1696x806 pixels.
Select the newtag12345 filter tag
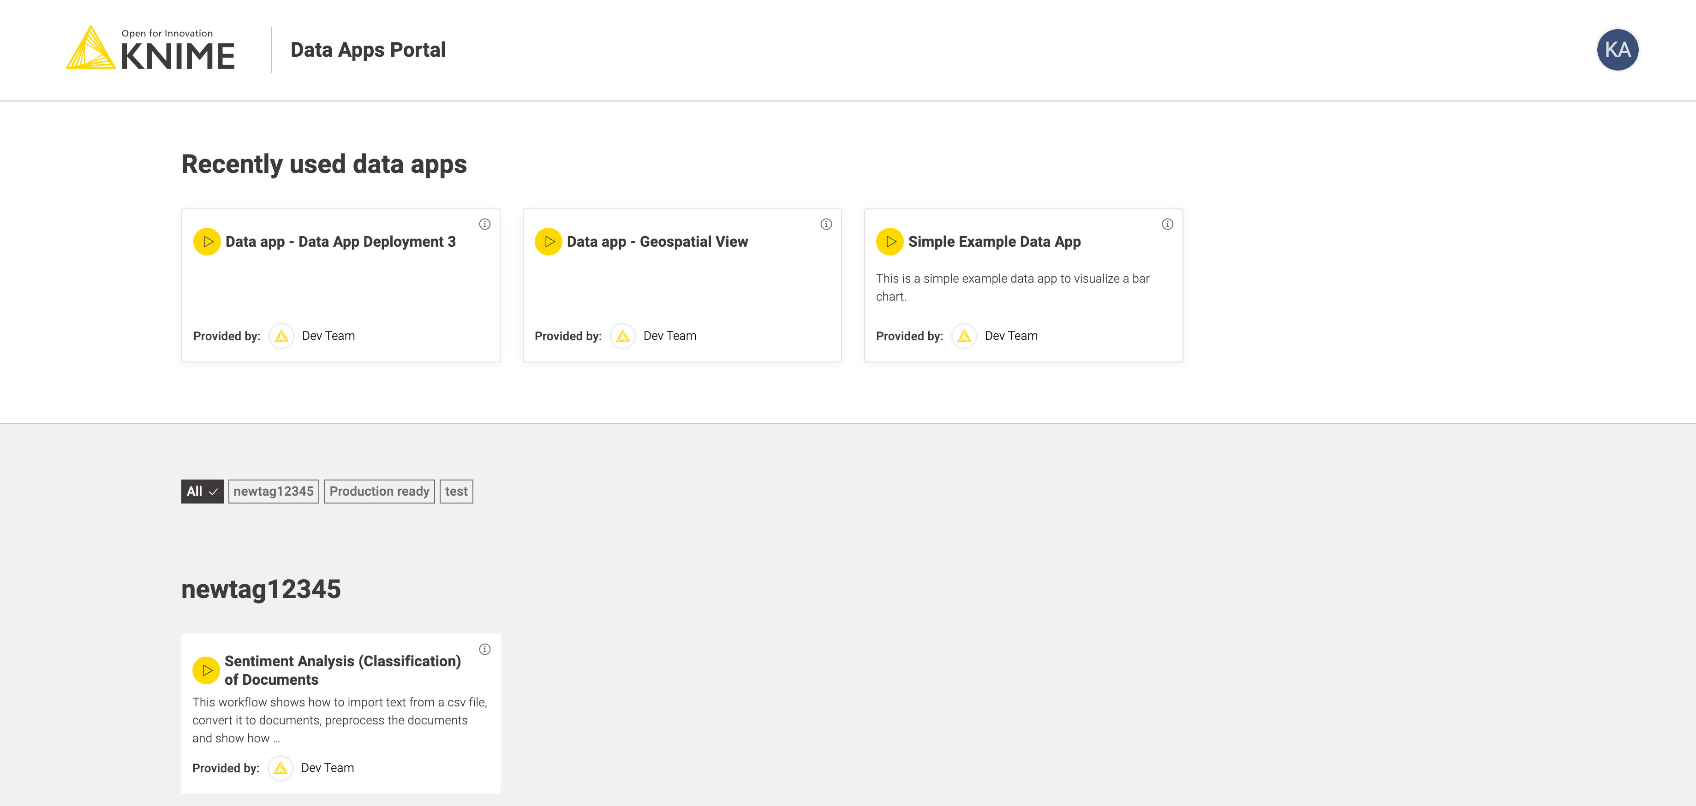(274, 492)
